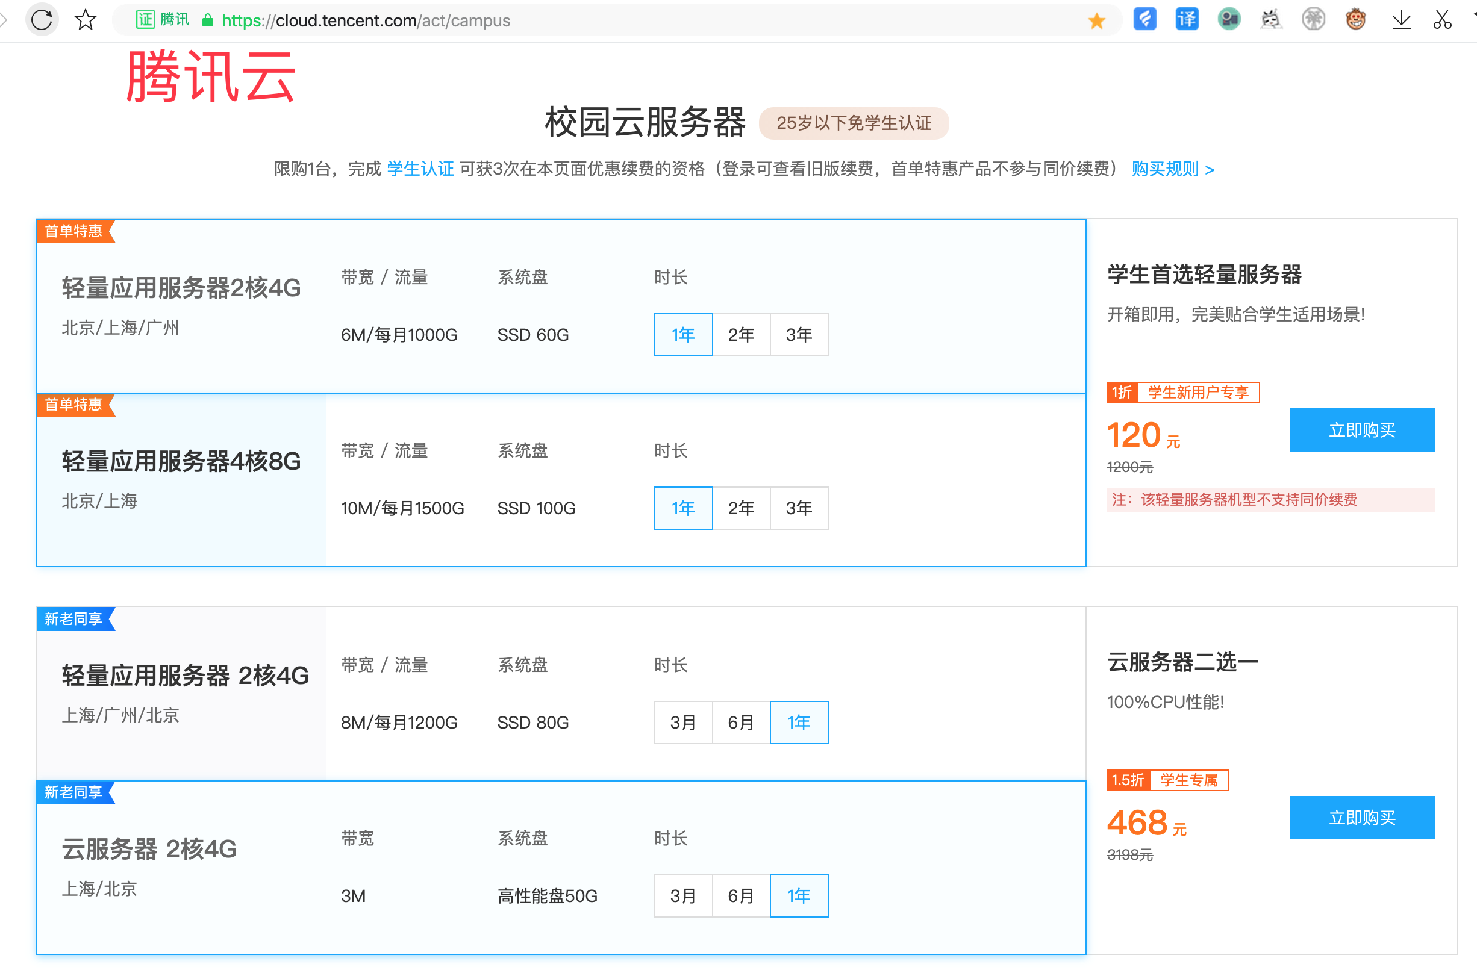Click the struck-through 1200元 original price
The image size is (1477, 979).
coord(1130,467)
